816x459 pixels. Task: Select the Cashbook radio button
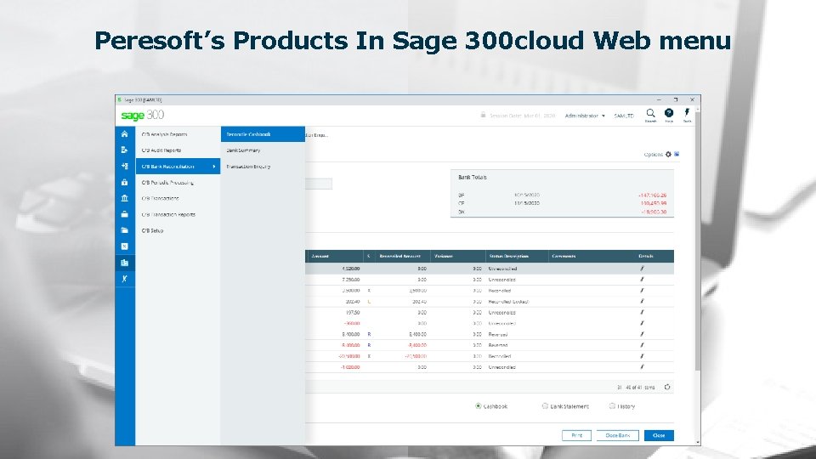coord(478,406)
